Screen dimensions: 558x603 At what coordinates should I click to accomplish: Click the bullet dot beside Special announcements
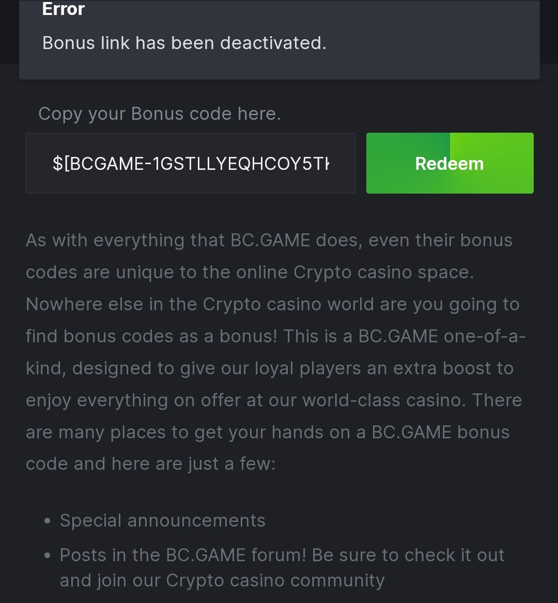pos(48,521)
